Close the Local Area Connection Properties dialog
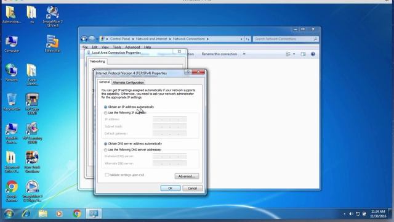The height and width of the screenshot is (222, 394). [x=179, y=51]
